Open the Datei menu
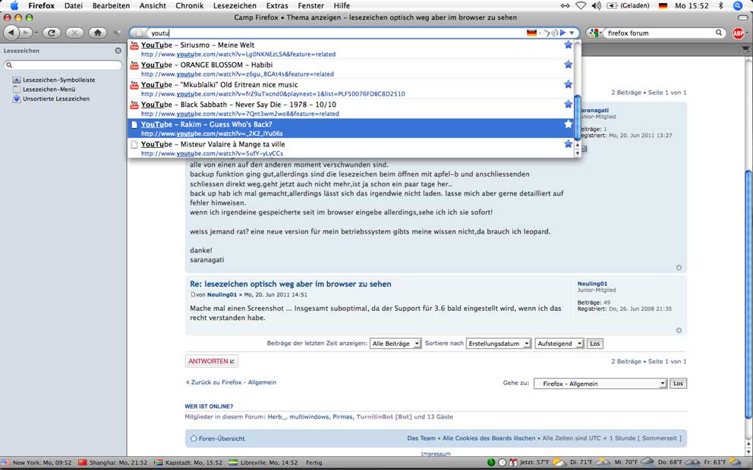753x470 pixels. 74,6
